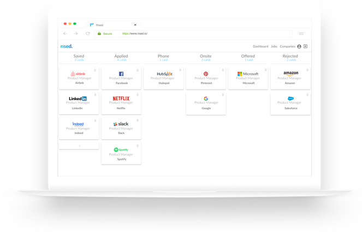Delete the HubSpot card via trash icon
The width and height of the screenshot is (362, 234).
point(180,70)
